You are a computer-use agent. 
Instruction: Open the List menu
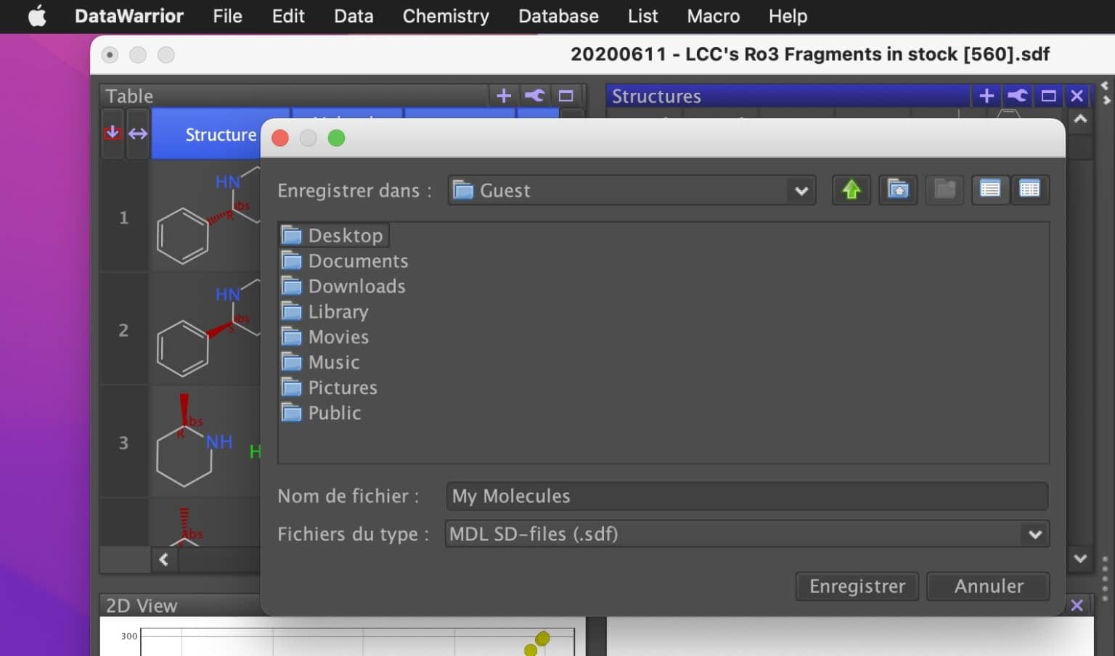(x=642, y=16)
